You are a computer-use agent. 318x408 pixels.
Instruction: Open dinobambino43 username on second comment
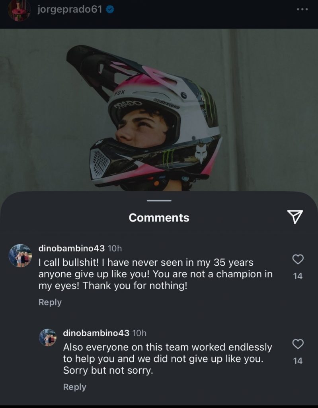(96, 333)
